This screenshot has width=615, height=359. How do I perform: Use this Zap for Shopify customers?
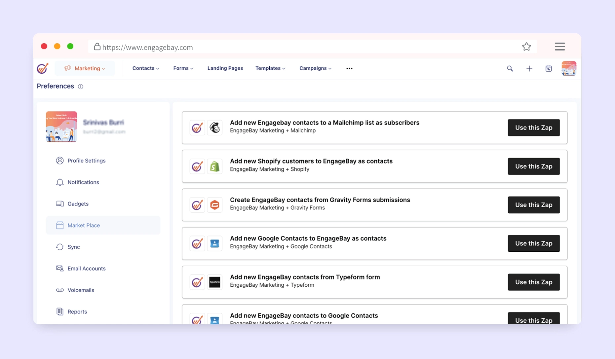click(534, 166)
